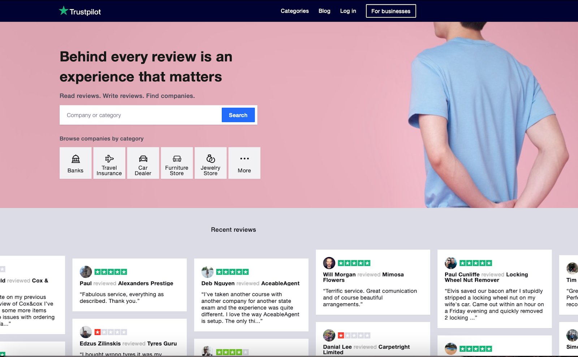This screenshot has width=578, height=357.
Task: Click reviewer name Deb Nguyen
Action: [218, 283]
